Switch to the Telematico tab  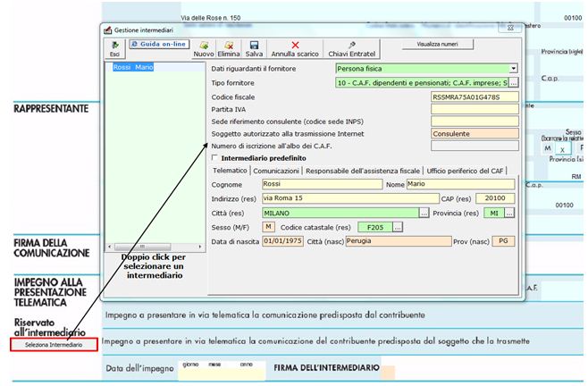pos(230,171)
